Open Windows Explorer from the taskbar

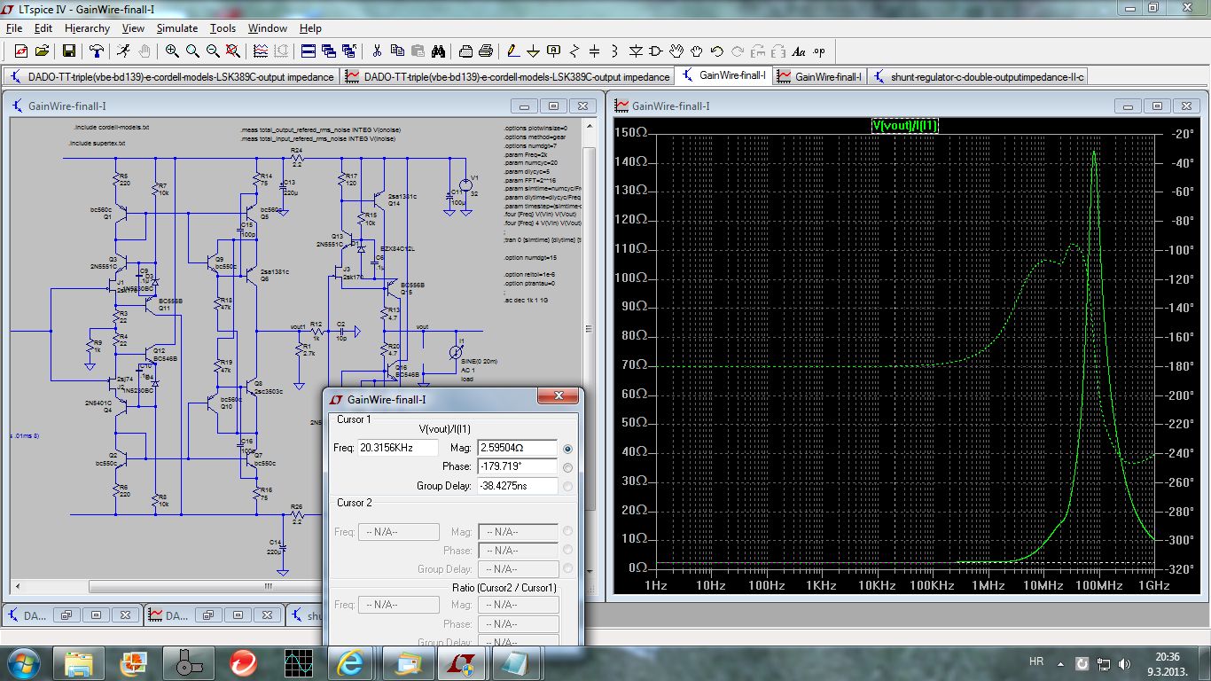pyautogui.click(x=78, y=662)
